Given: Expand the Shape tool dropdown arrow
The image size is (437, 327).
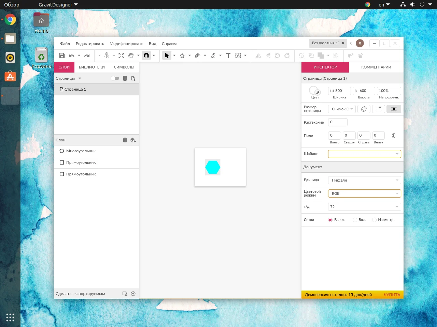Looking at the screenshot, I should [x=189, y=56].
